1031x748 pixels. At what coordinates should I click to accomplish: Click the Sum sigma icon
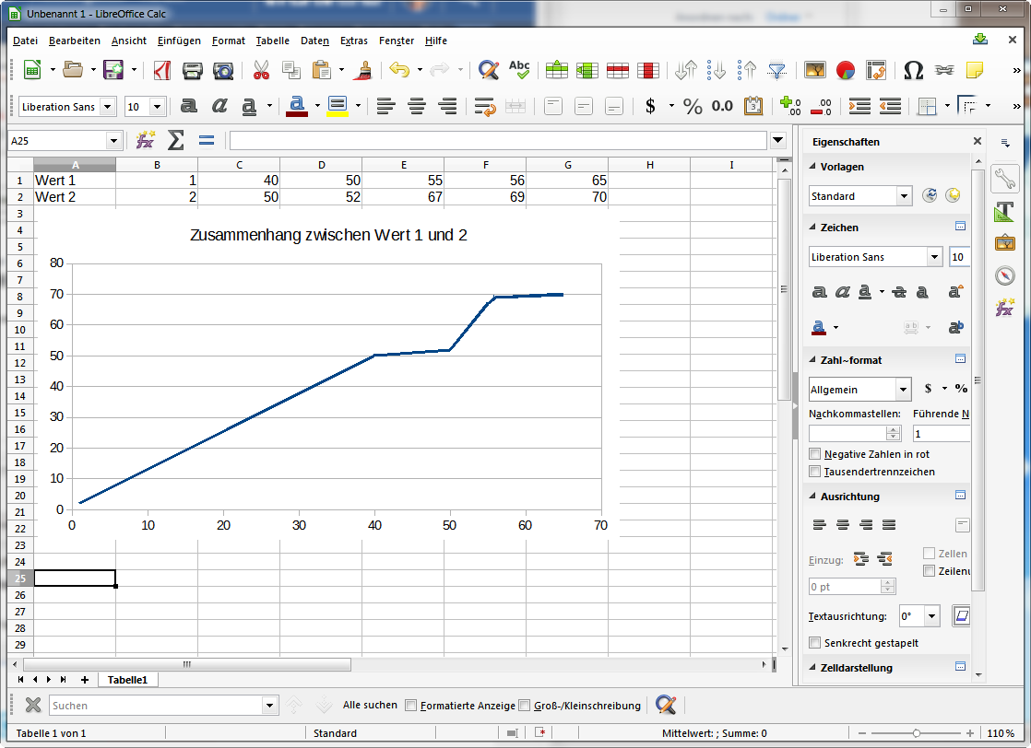175,140
